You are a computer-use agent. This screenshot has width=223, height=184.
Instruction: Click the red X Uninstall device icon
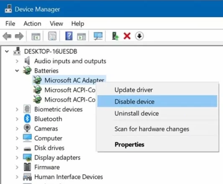(x=127, y=36)
